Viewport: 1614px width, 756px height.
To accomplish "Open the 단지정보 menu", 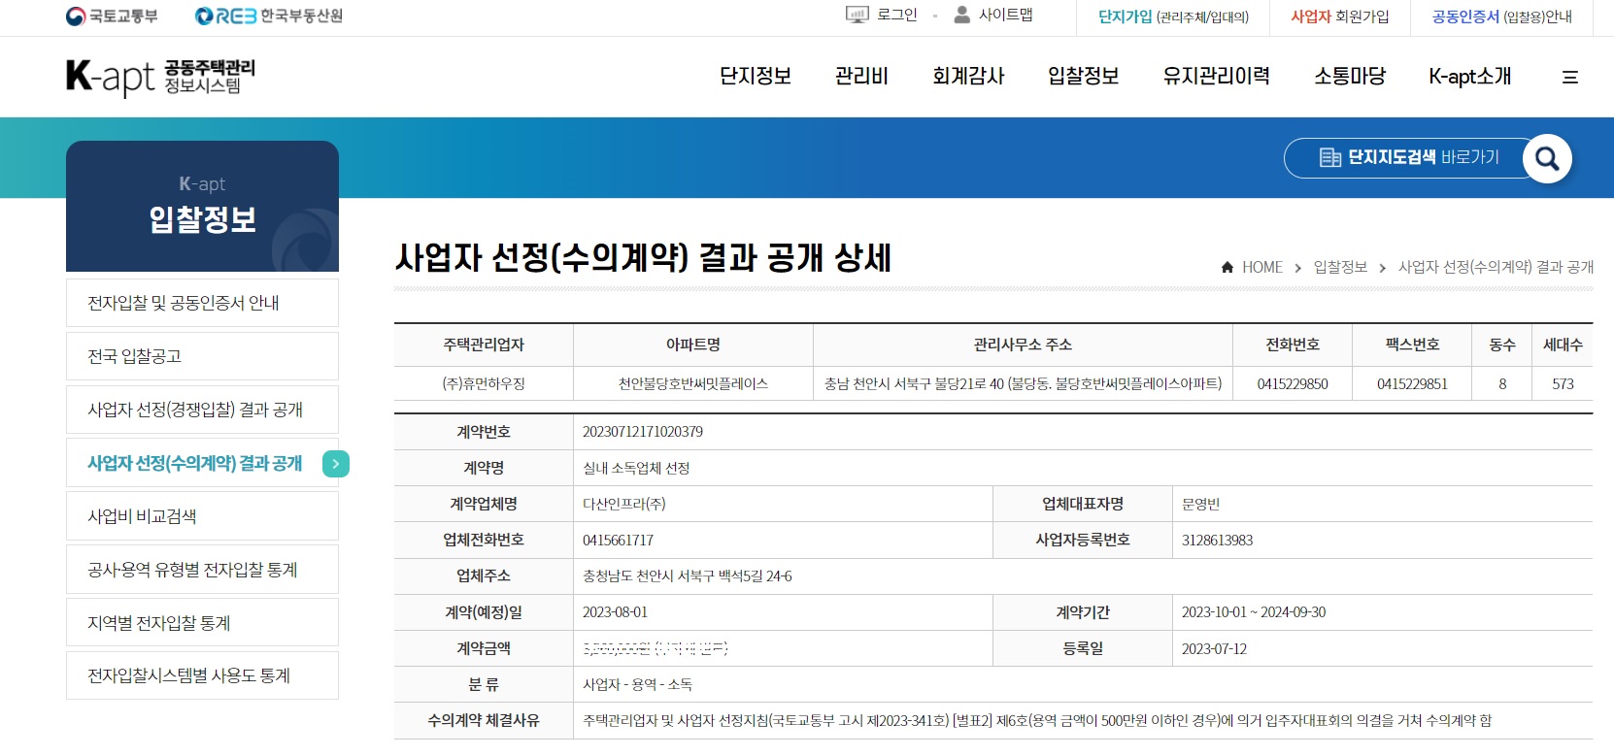I will point(755,77).
